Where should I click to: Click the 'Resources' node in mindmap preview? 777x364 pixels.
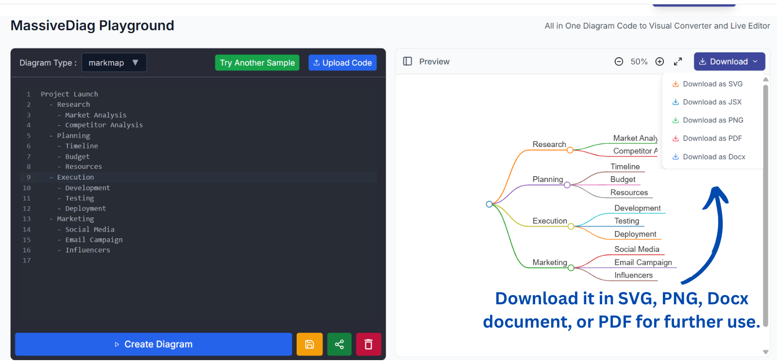point(629,192)
